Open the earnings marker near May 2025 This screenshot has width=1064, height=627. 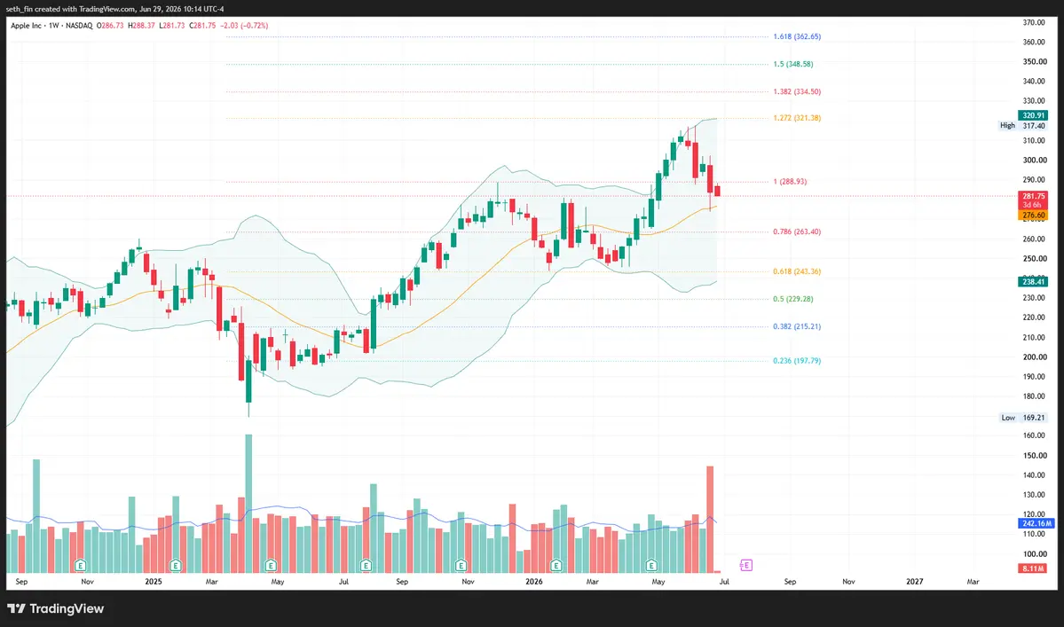tap(272, 565)
